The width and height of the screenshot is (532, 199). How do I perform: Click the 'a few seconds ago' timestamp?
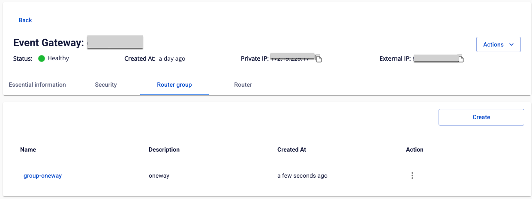pos(302,176)
